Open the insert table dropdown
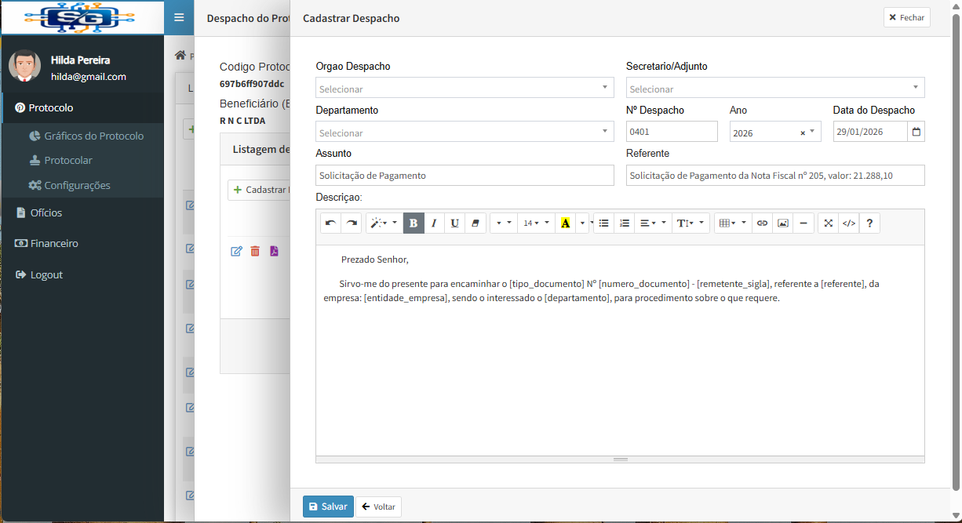This screenshot has width=962, height=523. tap(733, 223)
